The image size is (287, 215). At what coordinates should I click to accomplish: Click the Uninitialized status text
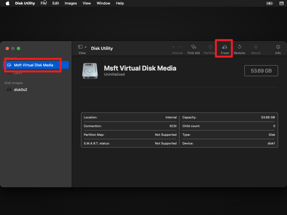[x=114, y=74]
